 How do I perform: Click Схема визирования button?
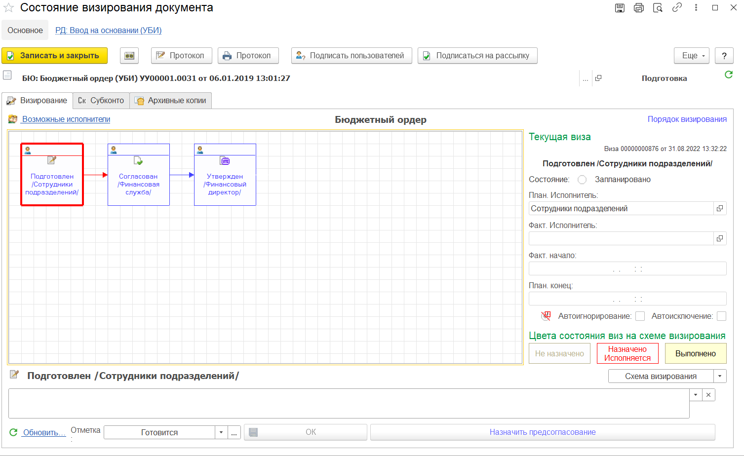[x=661, y=376]
